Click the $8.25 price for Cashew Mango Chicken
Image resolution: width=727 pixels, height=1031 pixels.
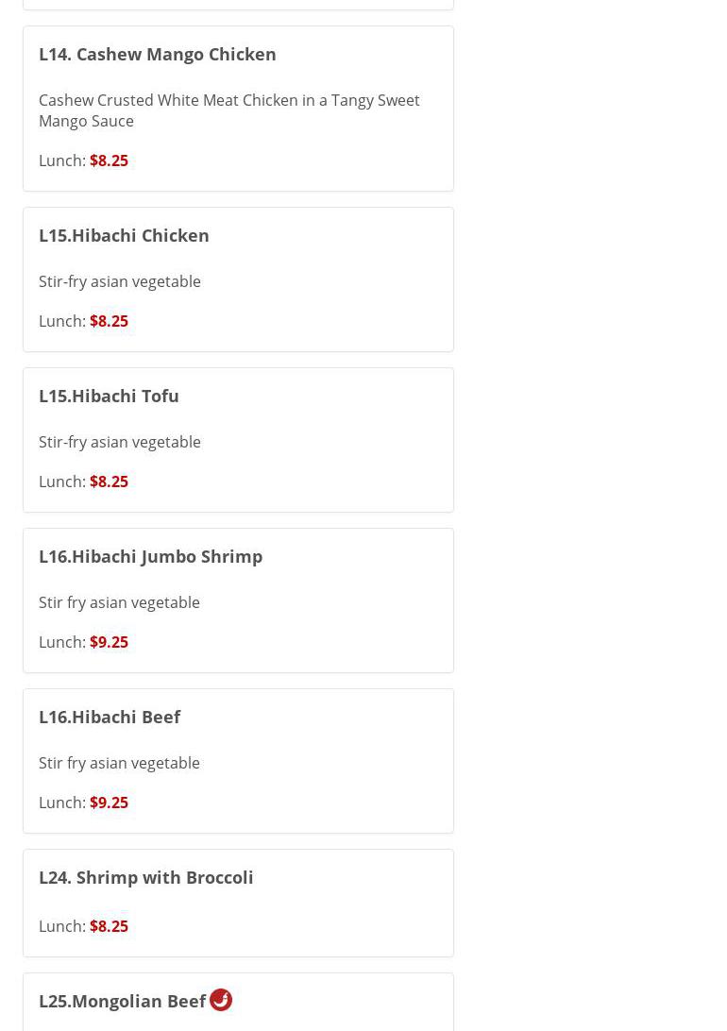[109, 161]
